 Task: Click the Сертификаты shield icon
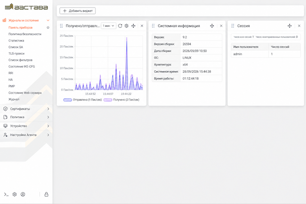click(x=6, y=109)
